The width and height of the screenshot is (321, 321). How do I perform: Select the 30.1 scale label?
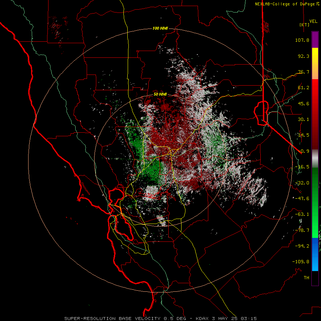pos(304,119)
